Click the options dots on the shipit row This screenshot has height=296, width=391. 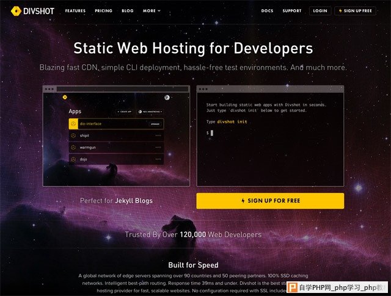coord(158,135)
